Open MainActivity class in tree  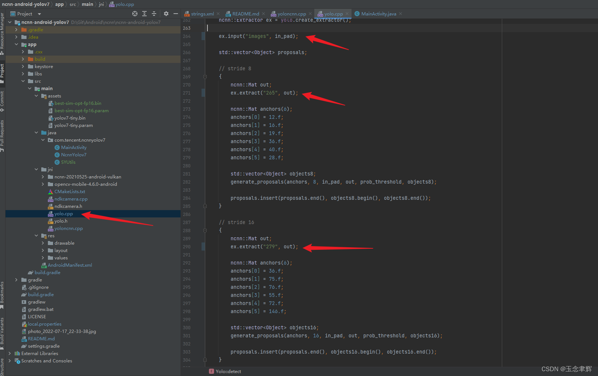tap(74, 148)
